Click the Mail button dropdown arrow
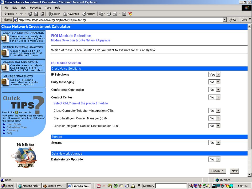This screenshot has width=252, height=189. [x=104, y=14]
